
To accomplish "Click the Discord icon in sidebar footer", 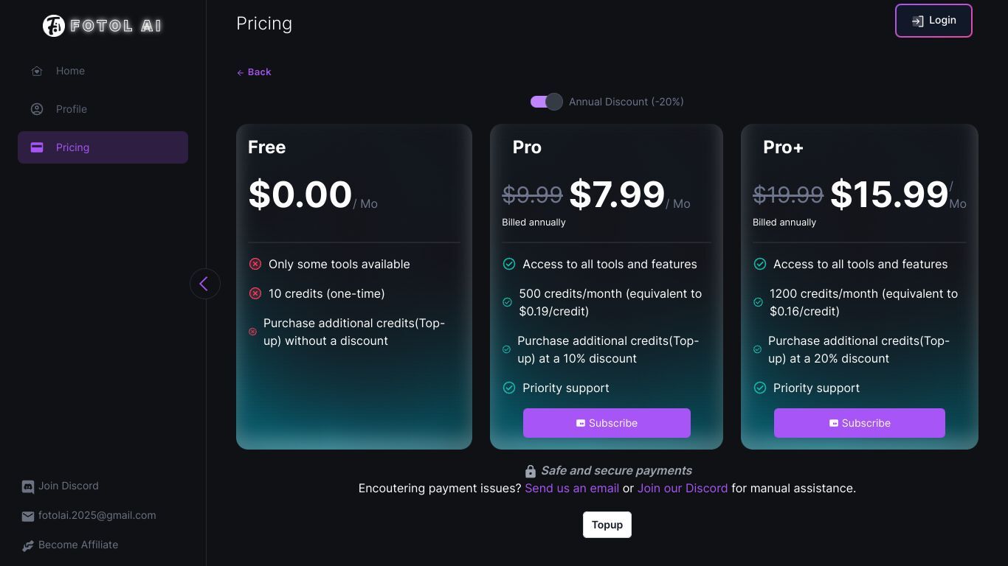I will [28, 486].
